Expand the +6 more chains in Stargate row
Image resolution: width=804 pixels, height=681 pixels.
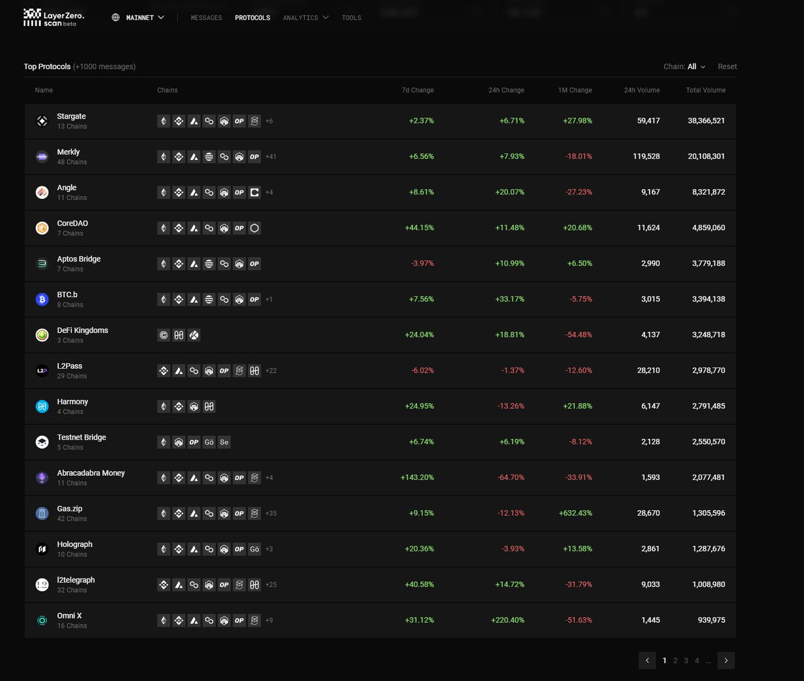point(269,121)
